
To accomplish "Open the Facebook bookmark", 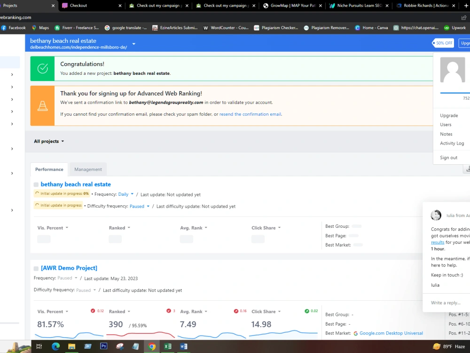I will tap(14, 28).
